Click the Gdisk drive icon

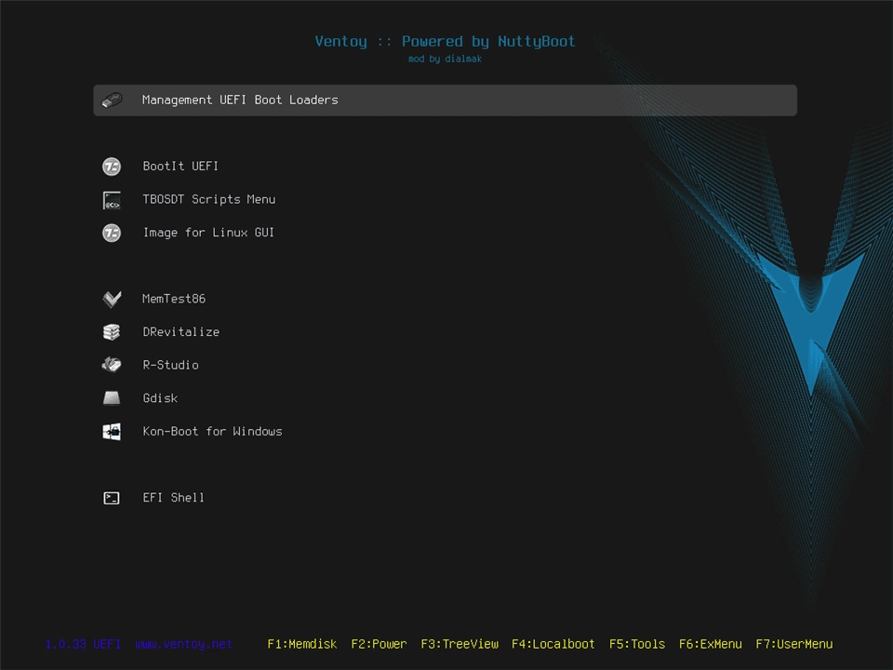[x=112, y=398]
